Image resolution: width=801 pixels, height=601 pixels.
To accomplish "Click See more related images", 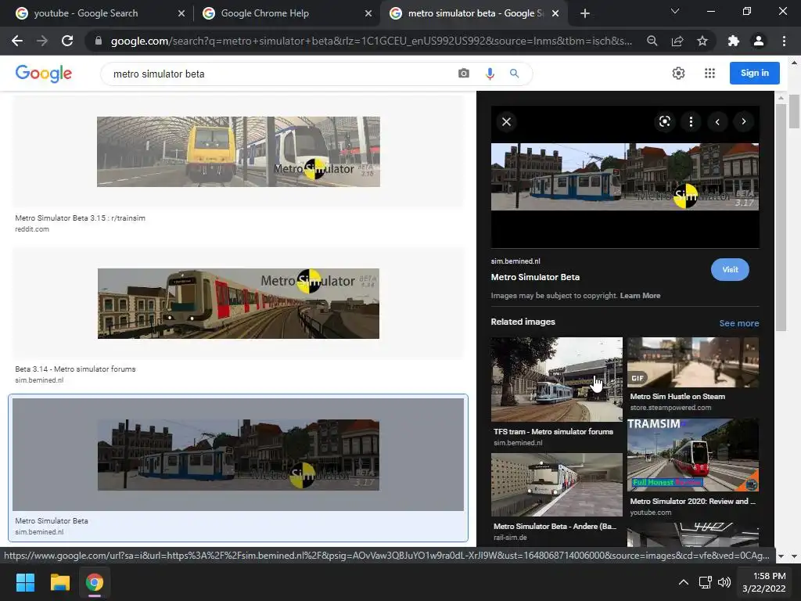I will 738,323.
